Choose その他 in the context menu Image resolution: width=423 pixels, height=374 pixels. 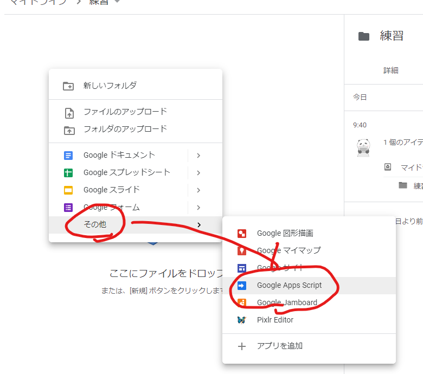click(95, 224)
